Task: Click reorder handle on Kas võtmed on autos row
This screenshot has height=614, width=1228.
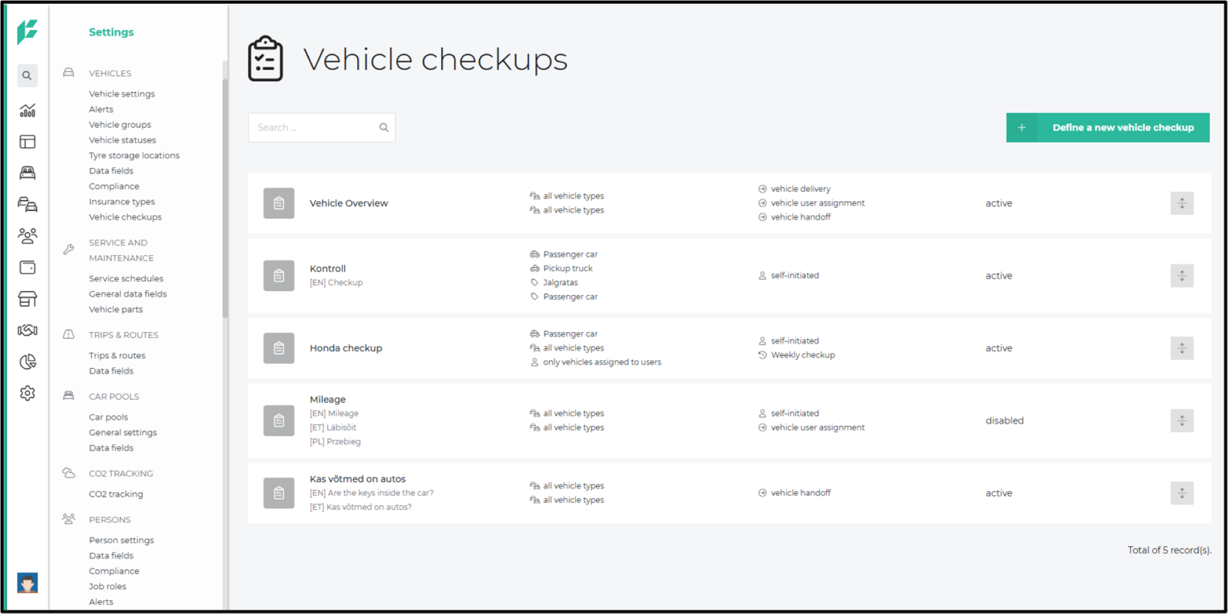Action: pyautogui.click(x=1182, y=493)
